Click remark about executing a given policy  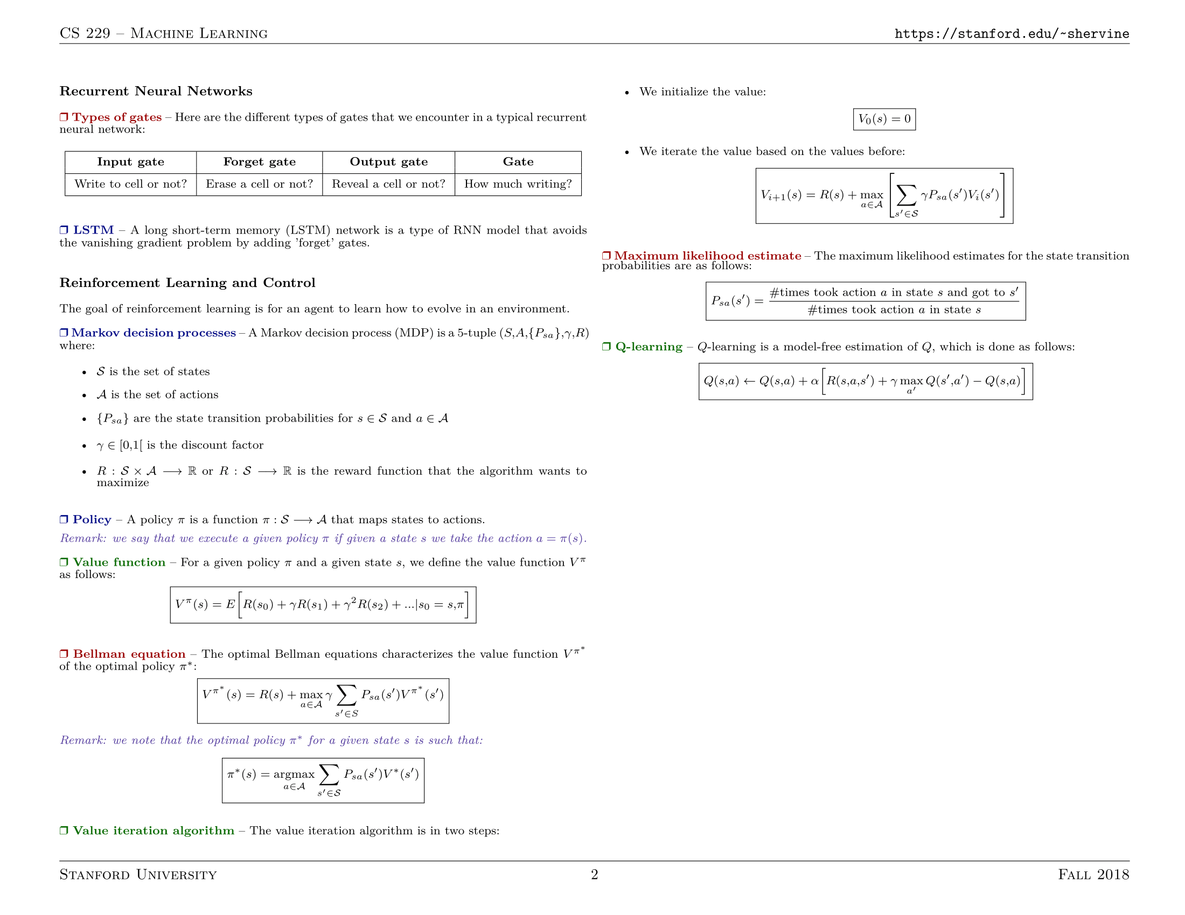323,538
